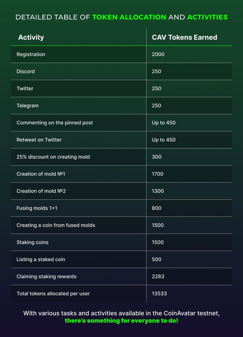Click the 'Activity' column header
The height and width of the screenshot is (337, 243).
(x=31, y=38)
